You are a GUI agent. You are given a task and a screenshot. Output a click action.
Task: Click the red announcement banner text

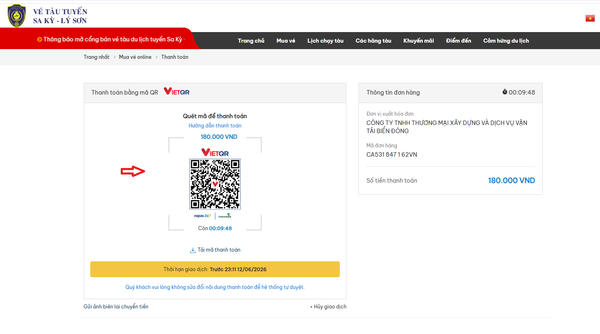[x=114, y=39]
